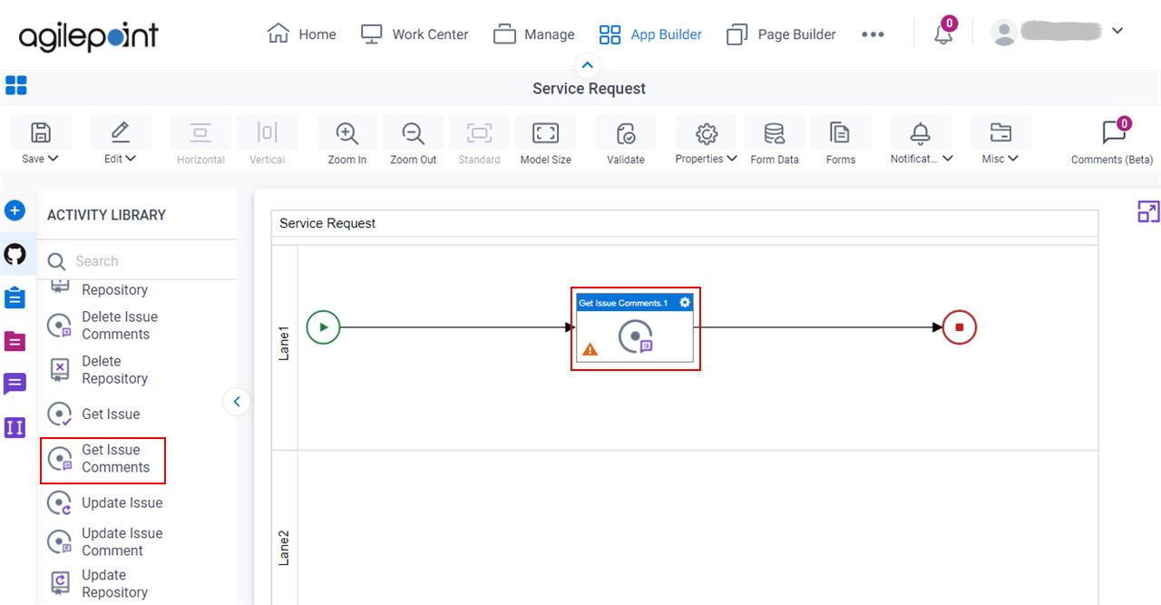Open Comments (Beta) panel
The image size is (1161, 605).
[x=1112, y=141]
